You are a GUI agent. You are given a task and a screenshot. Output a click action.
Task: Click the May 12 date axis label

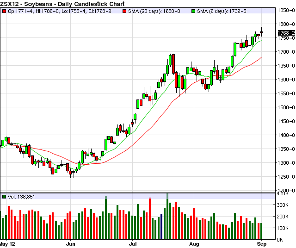tap(7, 244)
